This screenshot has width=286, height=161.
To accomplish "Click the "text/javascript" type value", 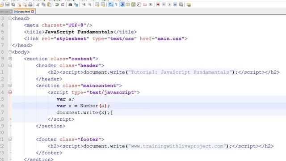I will tap(112, 93).
